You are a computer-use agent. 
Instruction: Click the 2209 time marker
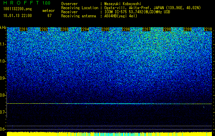pyautogui.click(x=187, y=29)
